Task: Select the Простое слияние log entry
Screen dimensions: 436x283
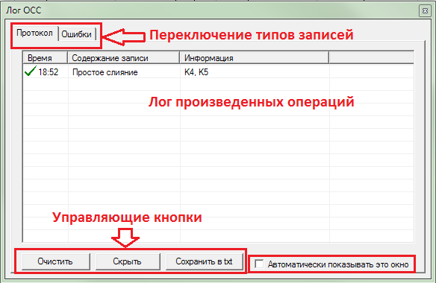Action: coord(105,72)
